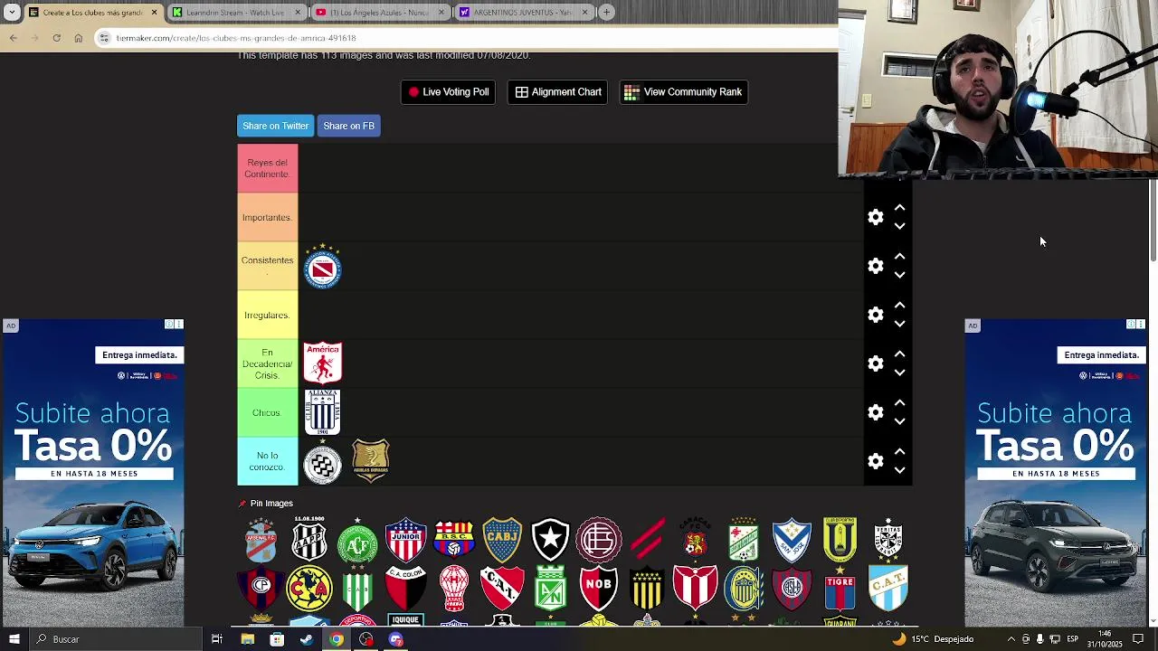1158x651 pixels.
Task: View Community Rank
Action: (x=683, y=91)
